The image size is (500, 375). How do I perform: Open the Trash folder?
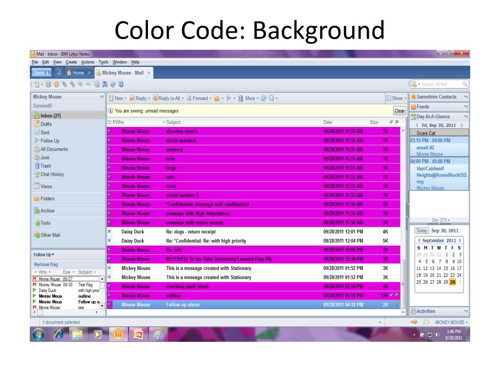pyautogui.click(x=45, y=166)
